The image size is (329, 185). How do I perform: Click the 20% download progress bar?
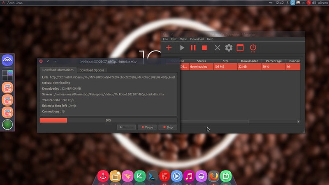(x=108, y=120)
